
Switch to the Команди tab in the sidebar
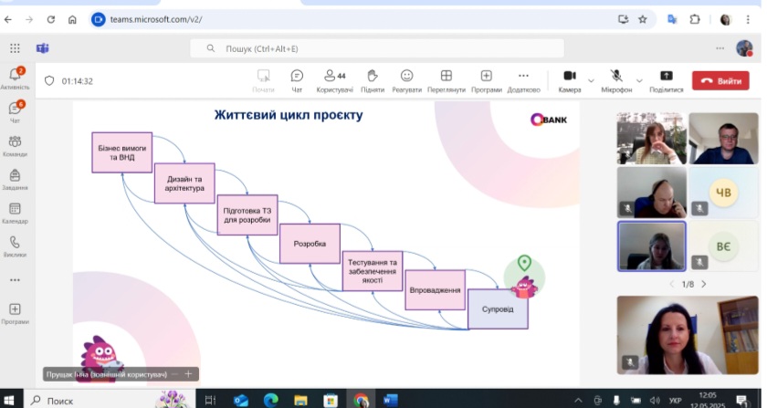pos(15,144)
